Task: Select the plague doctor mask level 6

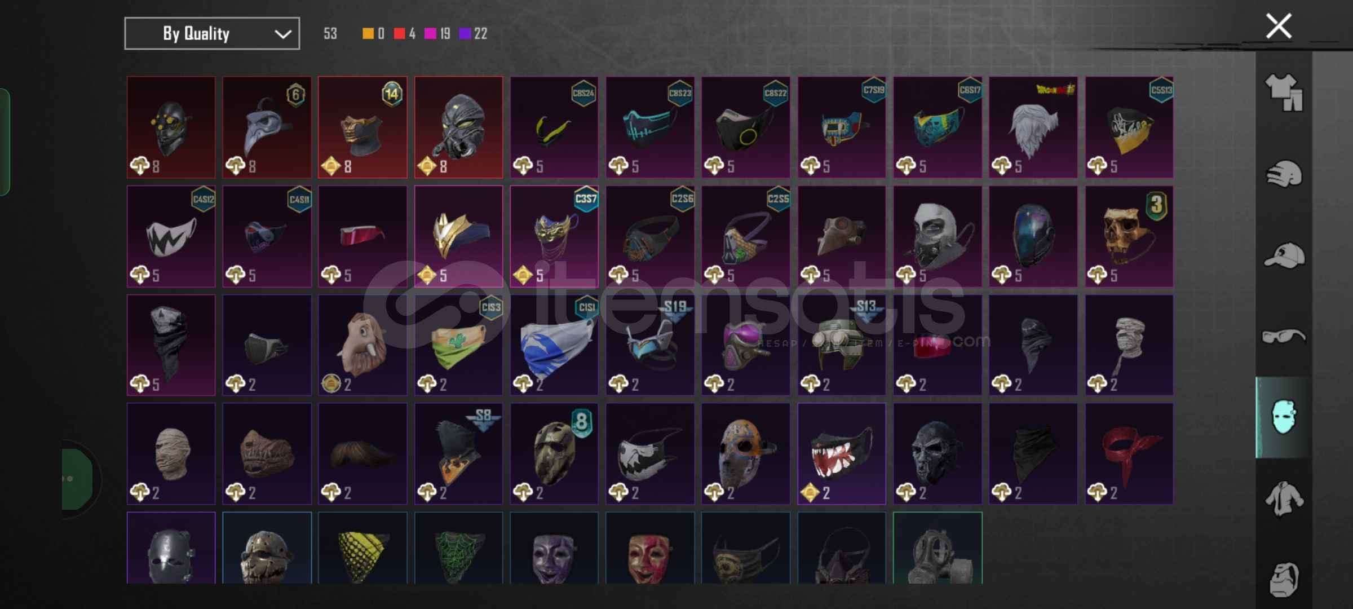Action: (x=267, y=127)
